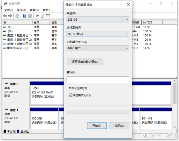Click the format progress bar
179x141 pixels.
[98, 112]
